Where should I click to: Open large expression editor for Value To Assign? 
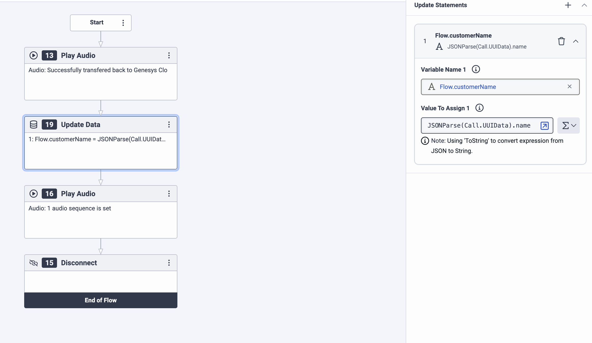point(544,126)
